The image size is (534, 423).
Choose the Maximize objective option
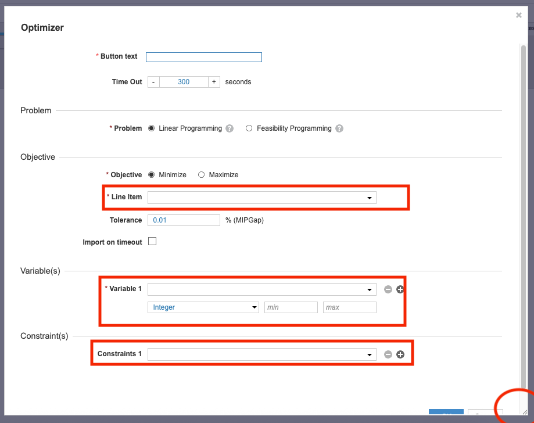point(201,175)
